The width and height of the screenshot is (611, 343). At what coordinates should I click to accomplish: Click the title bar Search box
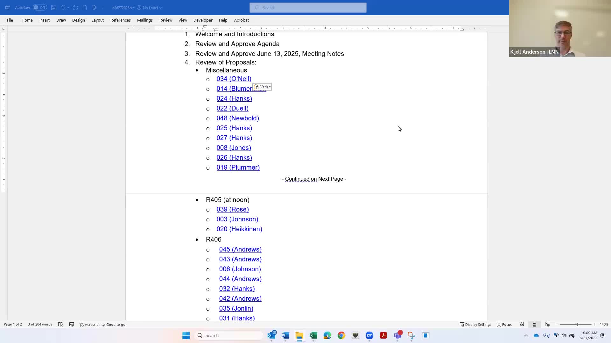click(308, 8)
